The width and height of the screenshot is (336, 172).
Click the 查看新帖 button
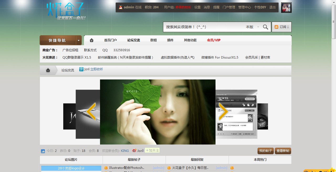pyautogui.click(x=283, y=151)
